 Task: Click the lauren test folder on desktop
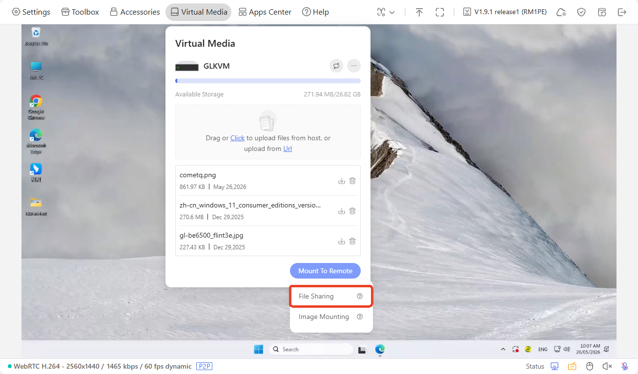point(36,206)
